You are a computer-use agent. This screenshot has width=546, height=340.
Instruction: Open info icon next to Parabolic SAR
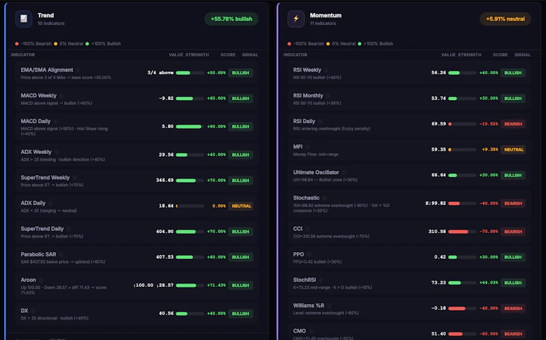tap(61, 254)
